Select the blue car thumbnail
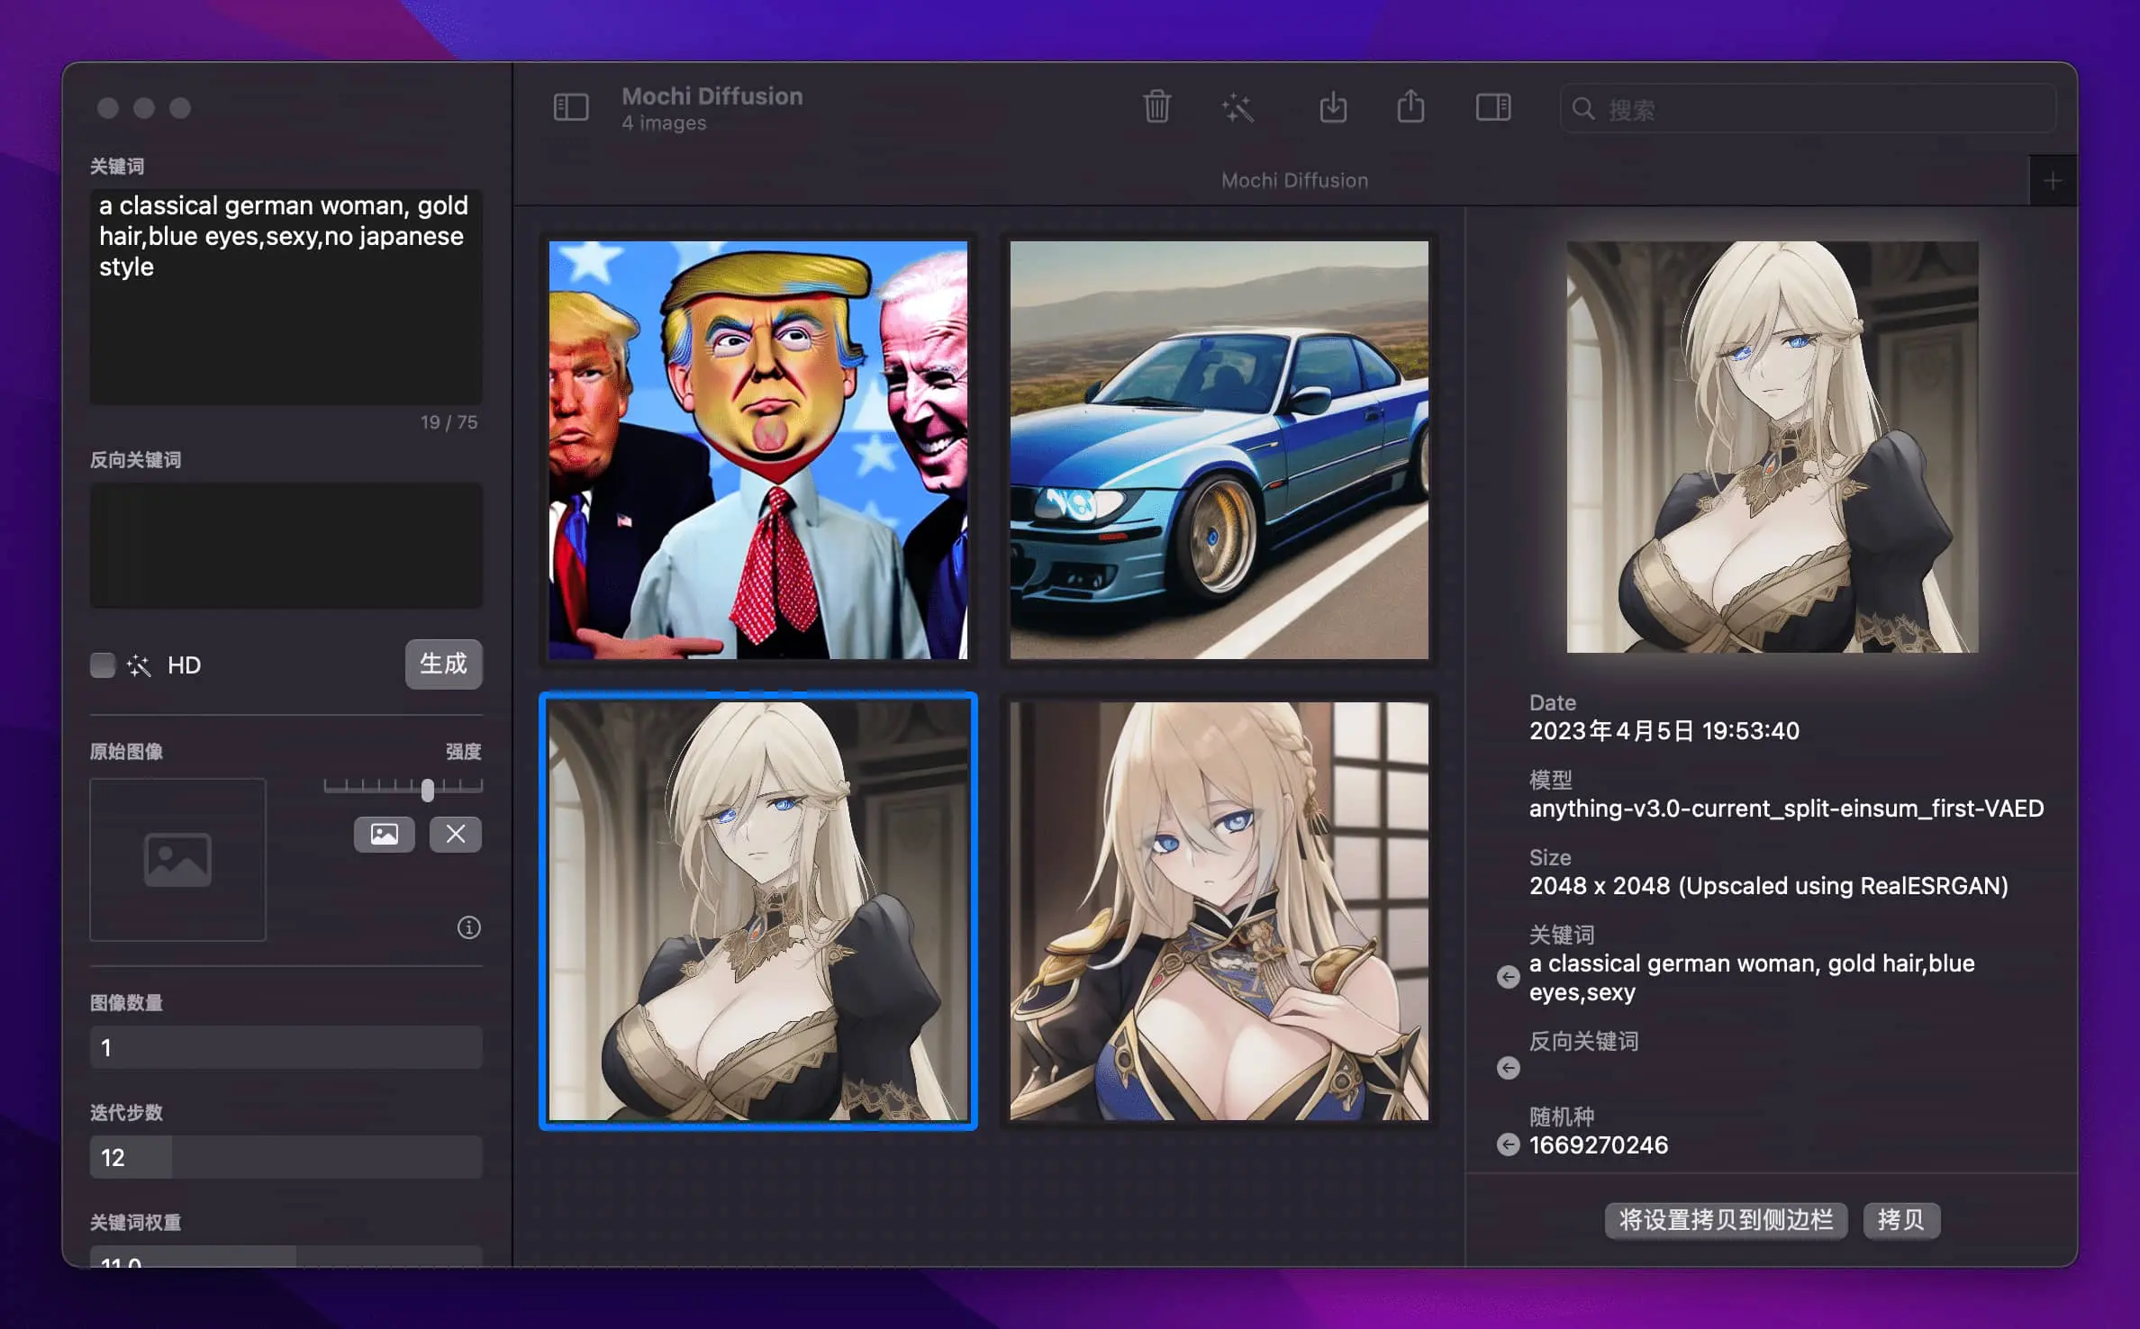 click(1219, 450)
